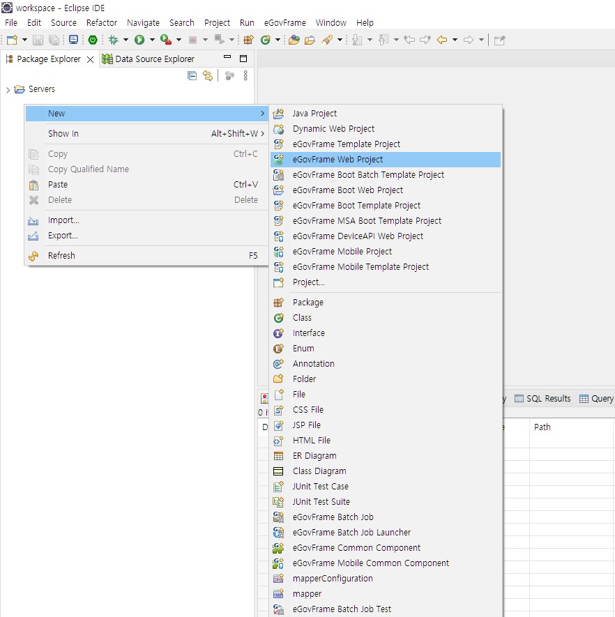Minimize the Package Explorer panel
This screenshot has width=615, height=617.
[227, 59]
